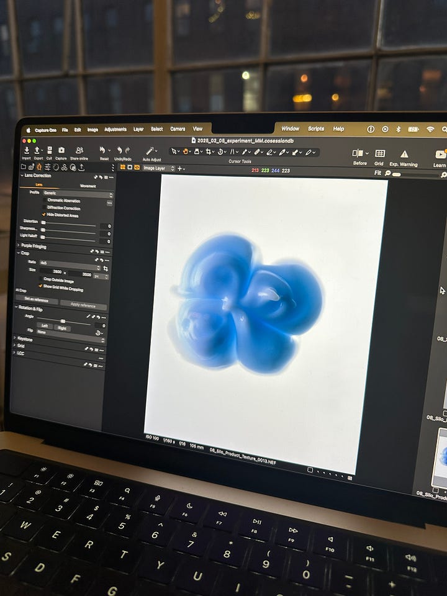Expand the Purple Fringing panel

[x=18, y=245]
